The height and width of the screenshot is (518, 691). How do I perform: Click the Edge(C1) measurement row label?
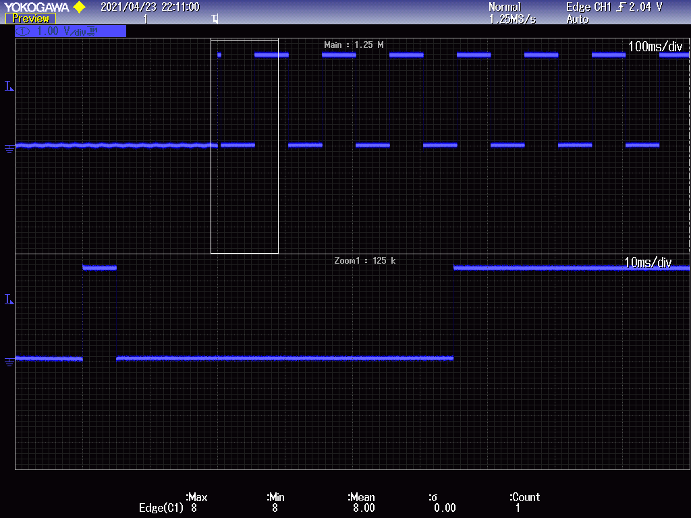point(161,508)
